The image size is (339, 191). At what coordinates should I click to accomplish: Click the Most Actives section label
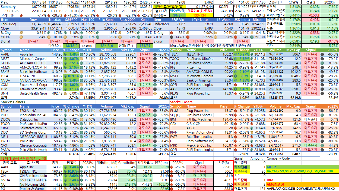[x=210, y=46]
